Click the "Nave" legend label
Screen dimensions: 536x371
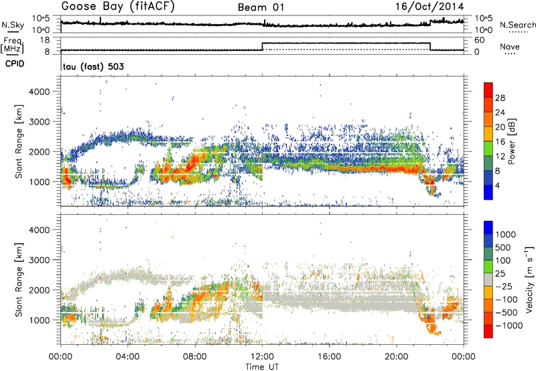tap(510, 47)
